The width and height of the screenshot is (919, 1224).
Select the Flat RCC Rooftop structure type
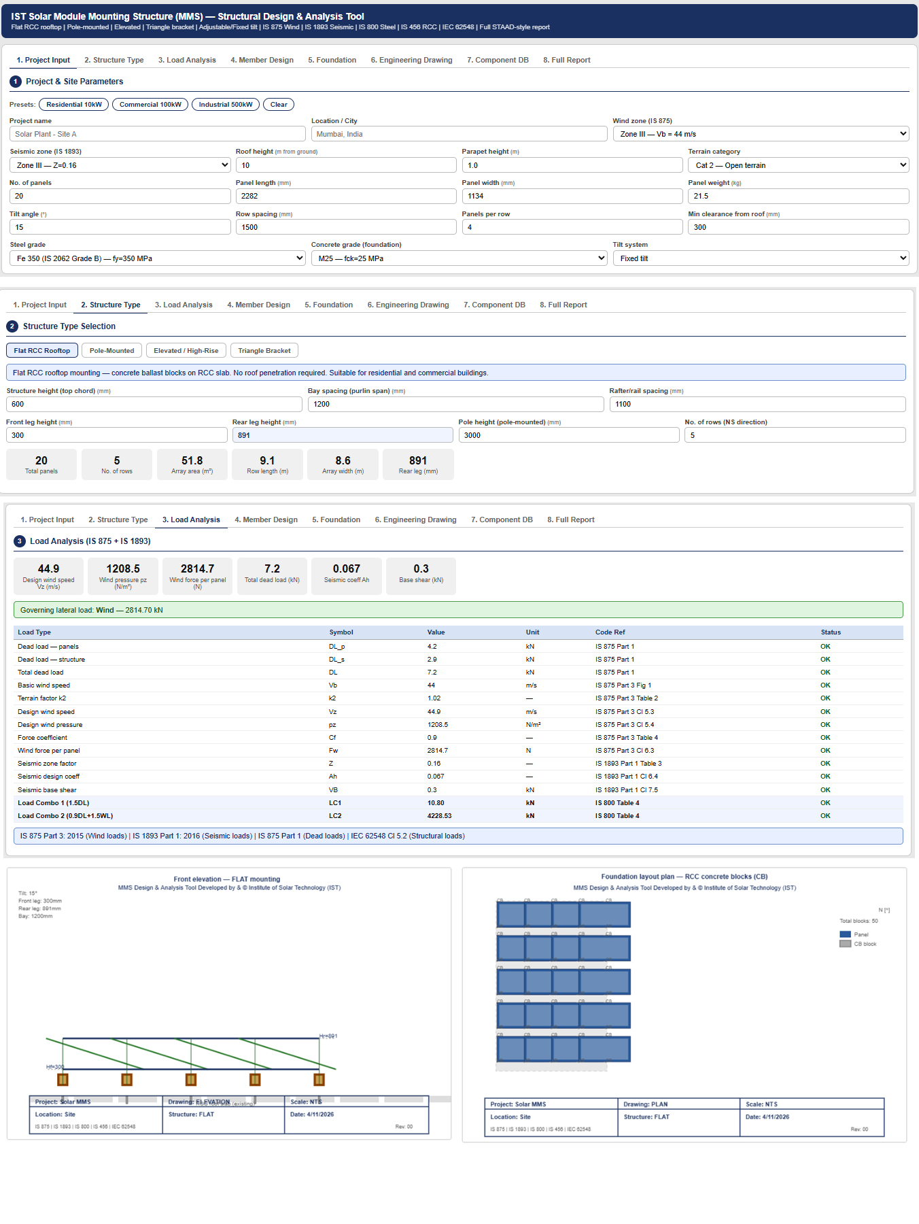[42, 351]
